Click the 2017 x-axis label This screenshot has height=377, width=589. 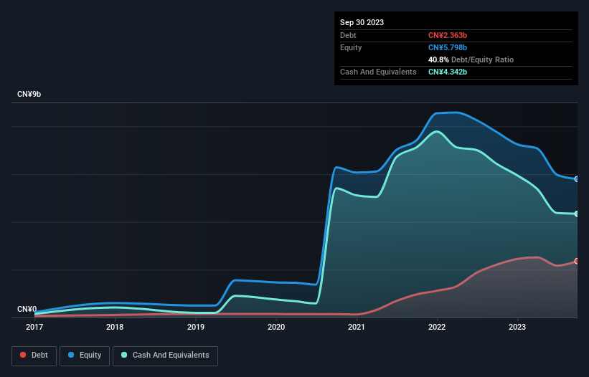(x=34, y=327)
